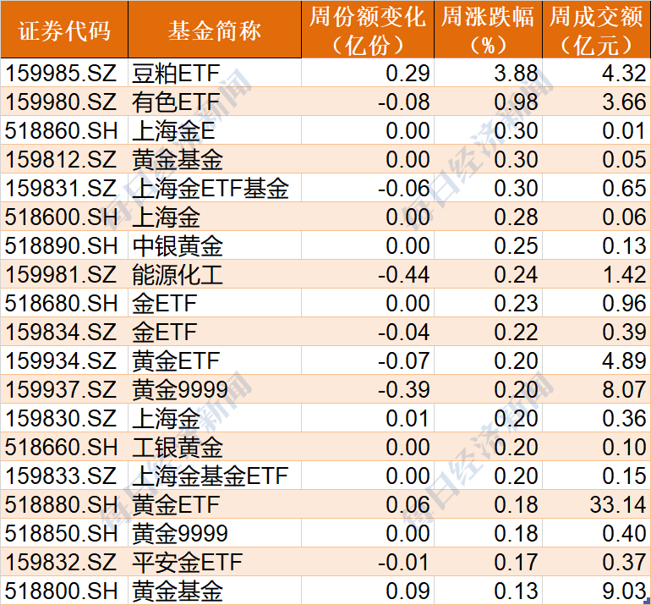
Task: Select the fund name 工银黄金
Action: point(215,447)
